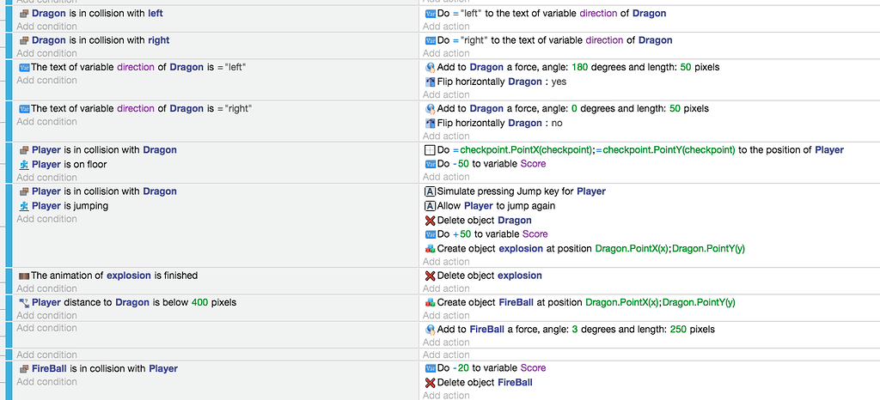This screenshot has height=400, width=880.
Task: Add action under 'Do = "left"' action
Action: [x=446, y=27]
